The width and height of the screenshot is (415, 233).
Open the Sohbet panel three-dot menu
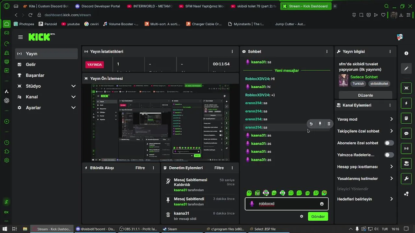[327, 51]
